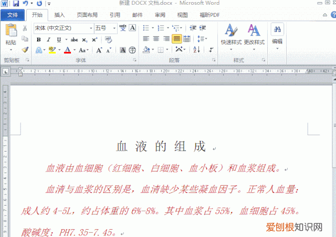
Task: Click show/hide paragraph marks icon
Action: pyautogui.click(x=211, y=50)
